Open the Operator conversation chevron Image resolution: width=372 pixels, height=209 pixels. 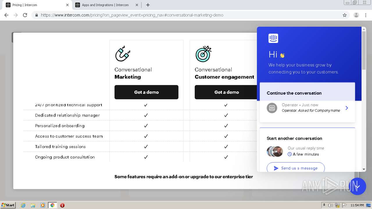[x=347, y=108]
